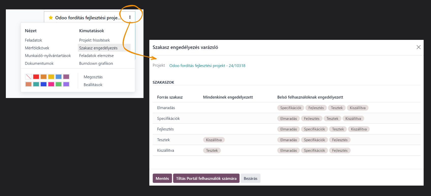Click Tesztek tag in Kiszállítva row's Mindenkinek column
Screen dimensions: 431x196
tap(212, 151)
